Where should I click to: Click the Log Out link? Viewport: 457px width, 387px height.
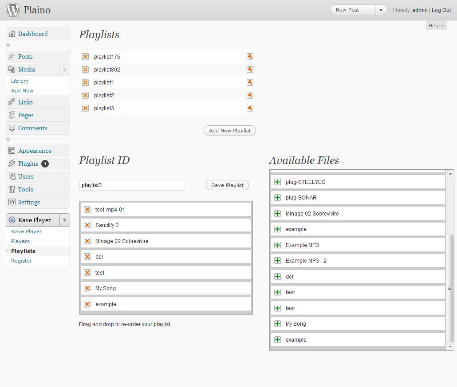pyautogui.click(x=441, y=10)
